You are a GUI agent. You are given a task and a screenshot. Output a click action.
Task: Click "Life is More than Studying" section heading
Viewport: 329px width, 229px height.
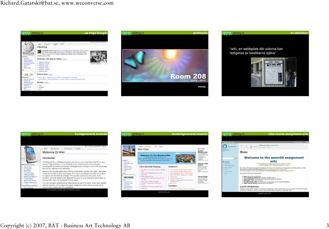pos(150,167)
